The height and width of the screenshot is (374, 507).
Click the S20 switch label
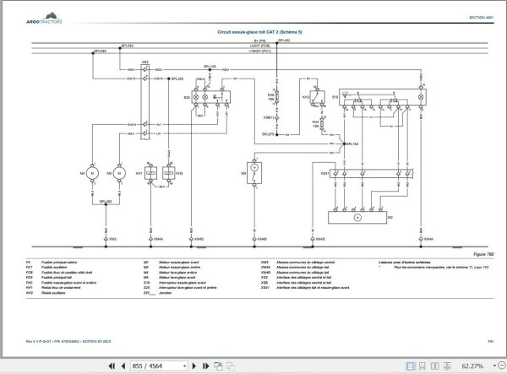(x=187, y=97)
